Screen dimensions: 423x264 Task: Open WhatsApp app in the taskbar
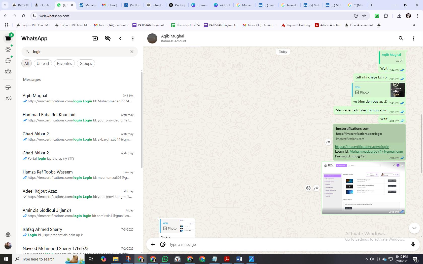pyautogui.click(x=165, y=259)
